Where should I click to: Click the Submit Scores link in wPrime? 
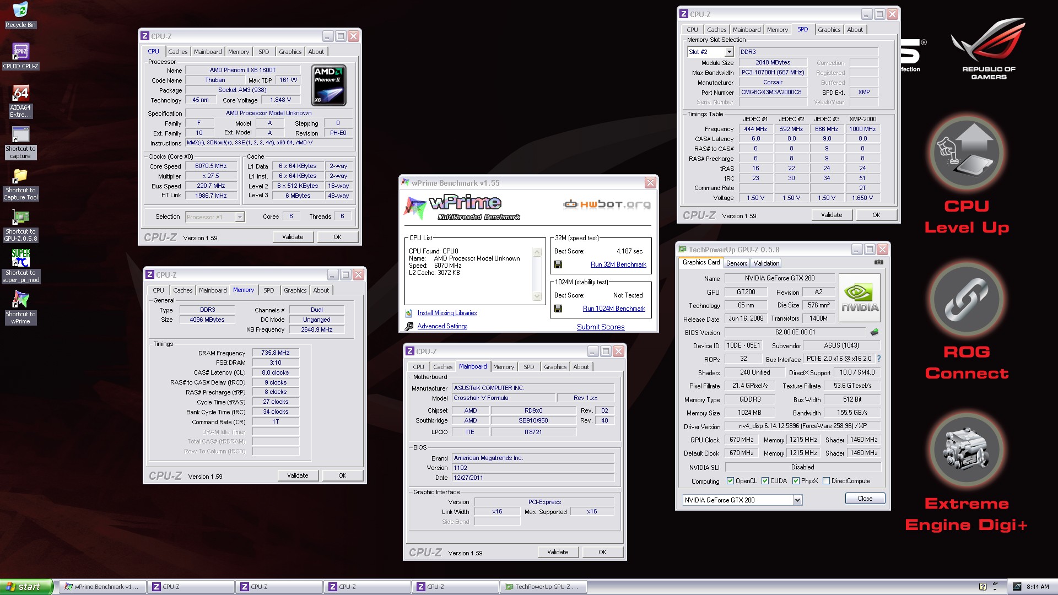pyautogui.click(x=600, y=327)
